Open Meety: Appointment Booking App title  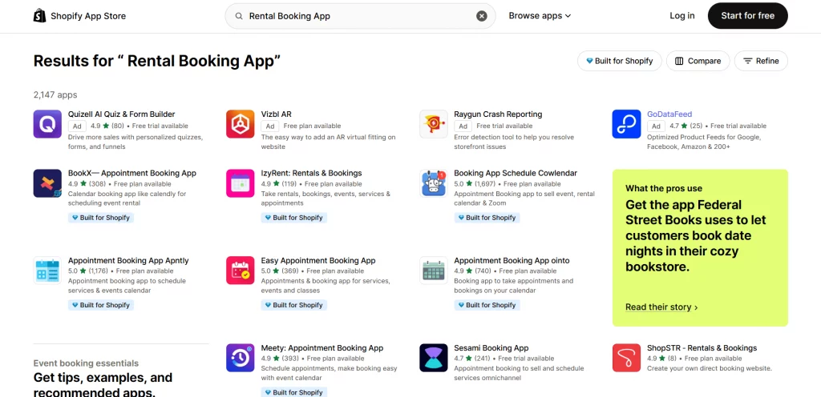pyautogui.click(x=322, y=348)
